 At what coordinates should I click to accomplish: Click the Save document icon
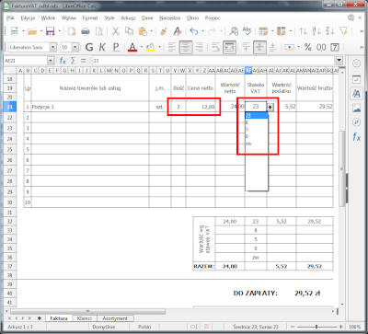pos(50,31)
